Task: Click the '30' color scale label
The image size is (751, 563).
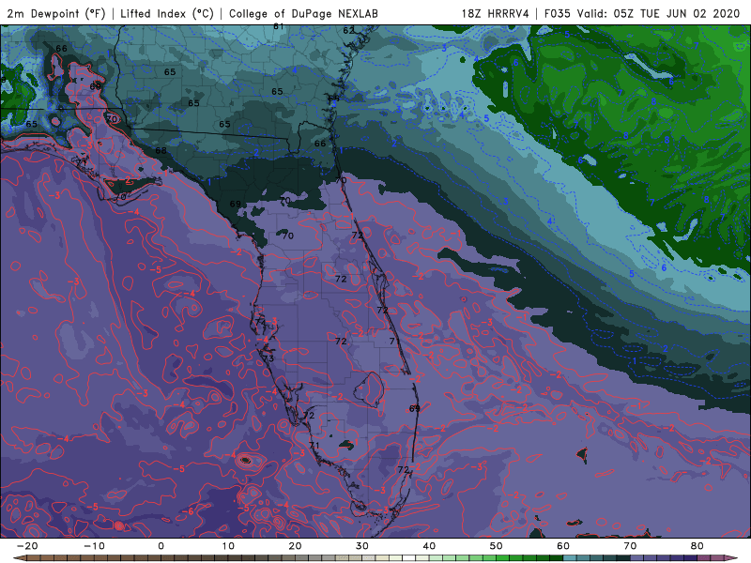Action: point(362,546)
